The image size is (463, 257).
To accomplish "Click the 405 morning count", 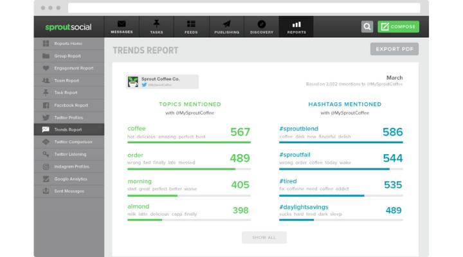I will (240, 184).
